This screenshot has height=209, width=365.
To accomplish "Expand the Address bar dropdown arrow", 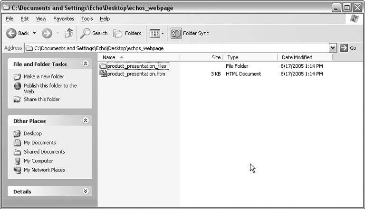I will 333,48.
